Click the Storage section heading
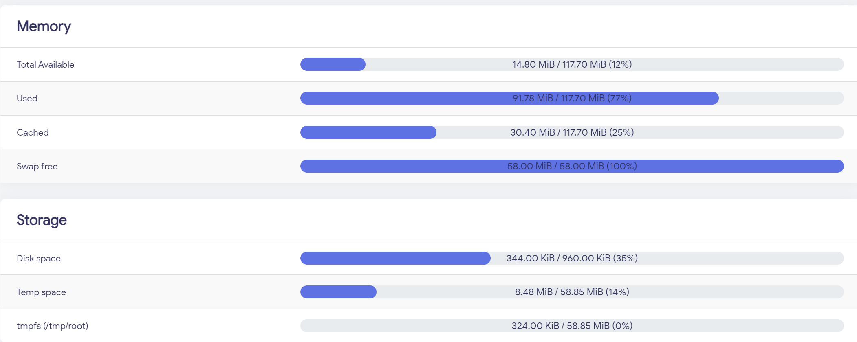 [42, 220]
